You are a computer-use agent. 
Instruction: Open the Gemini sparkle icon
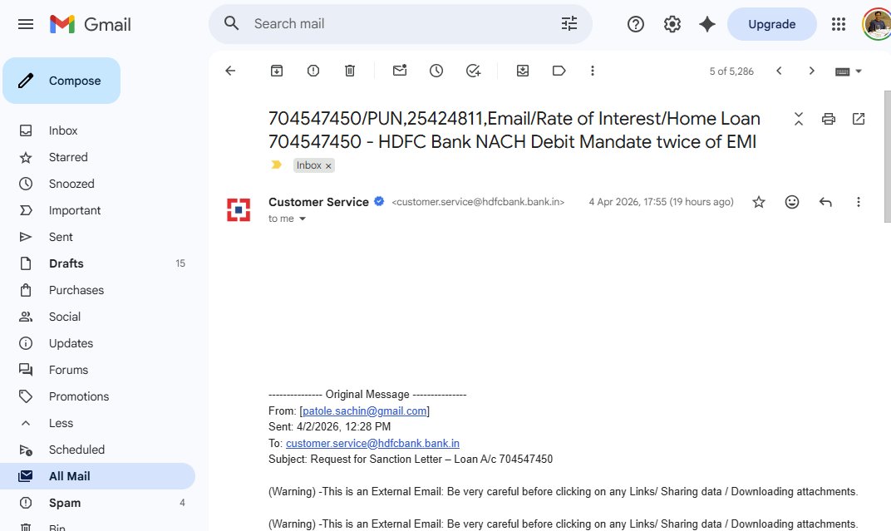pos(706,24)
